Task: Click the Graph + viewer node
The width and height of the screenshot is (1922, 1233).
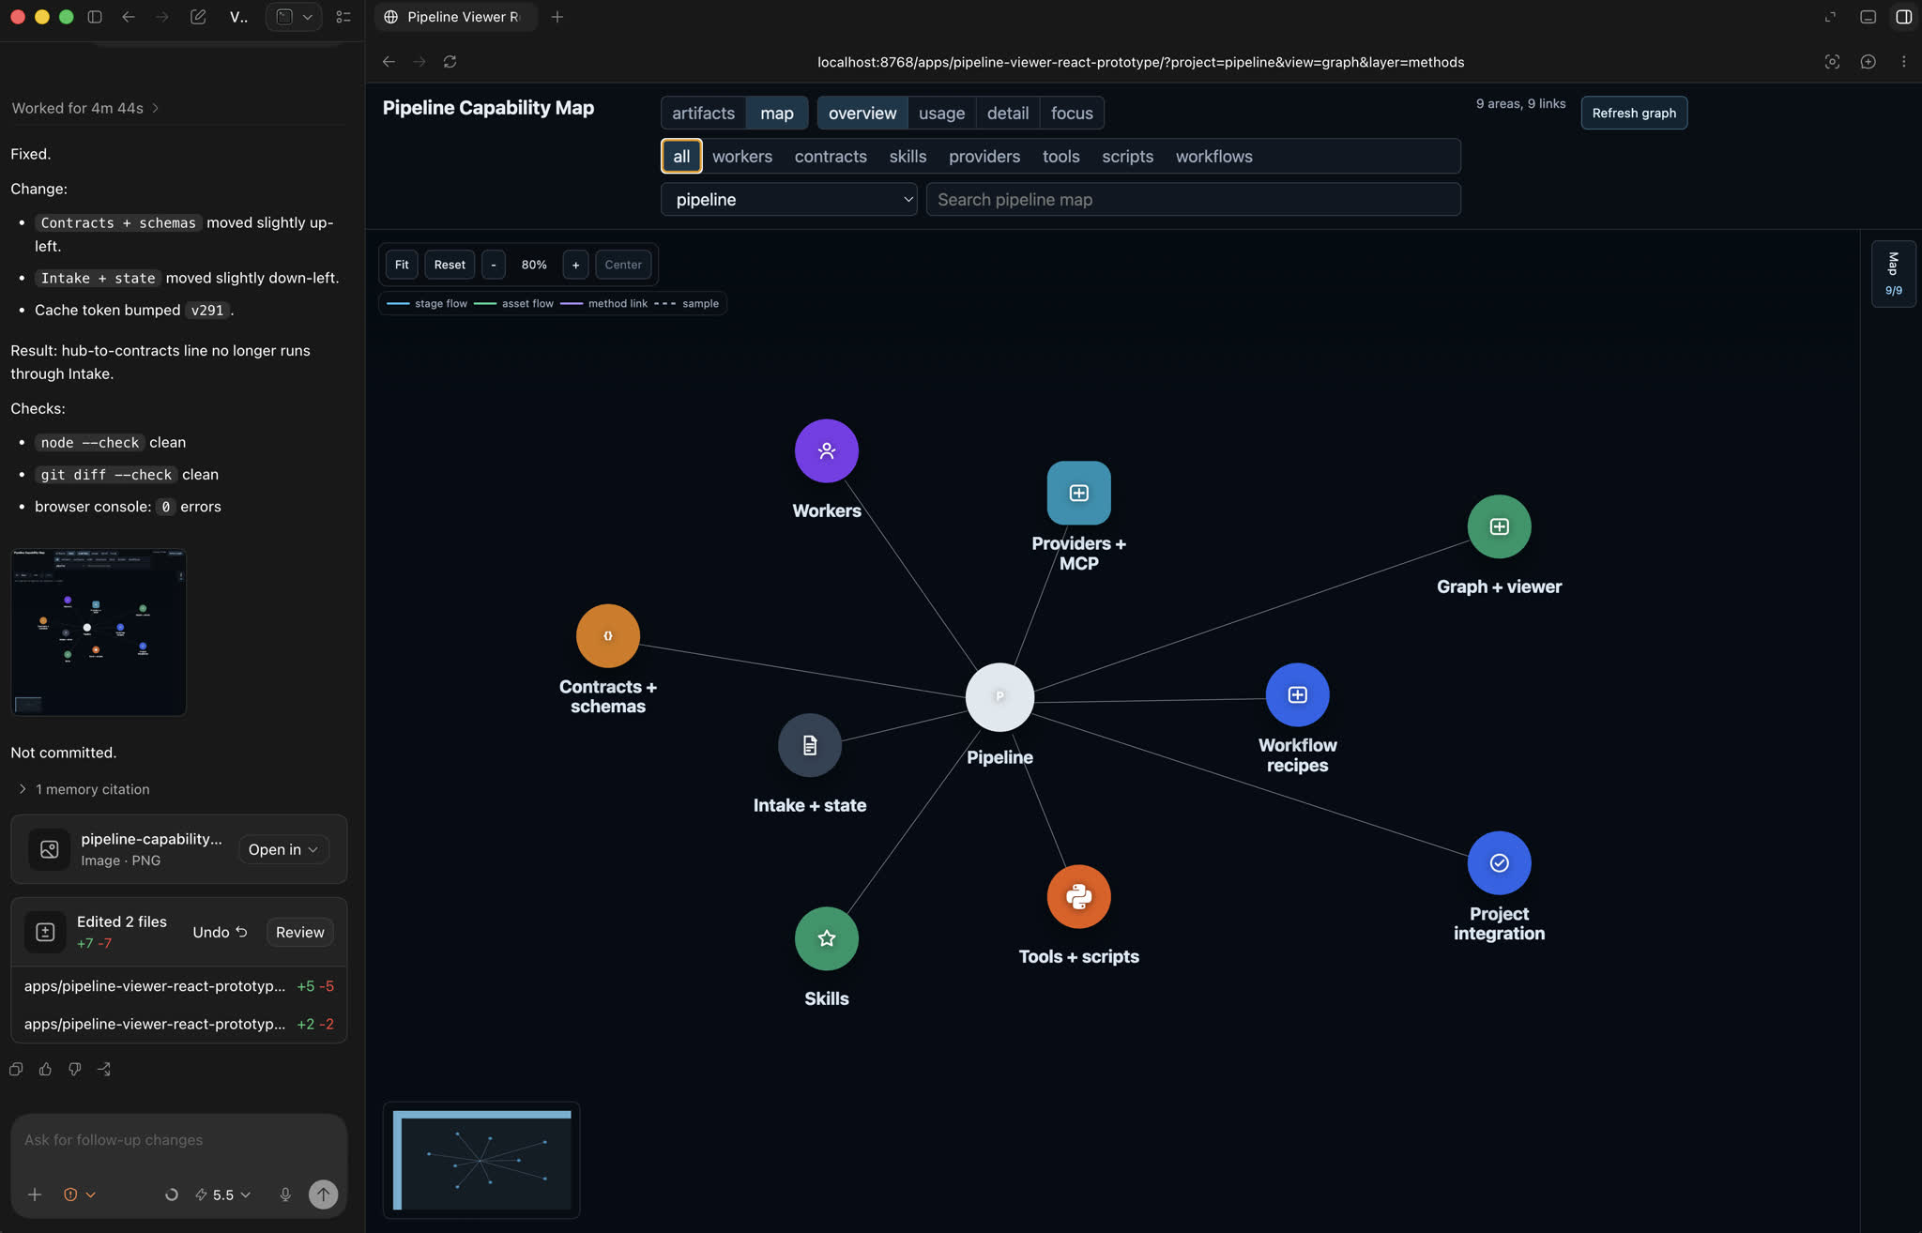Action: click(x=1499, y=526)
